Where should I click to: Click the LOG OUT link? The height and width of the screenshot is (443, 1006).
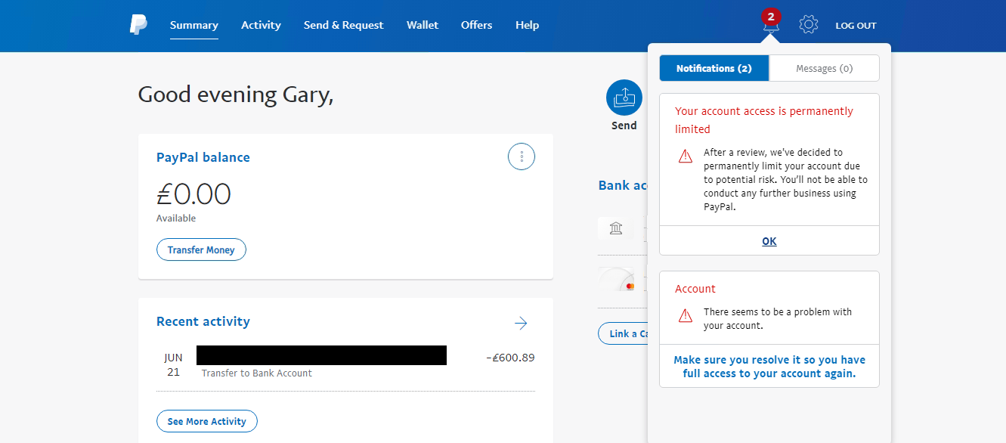(856, 26)
